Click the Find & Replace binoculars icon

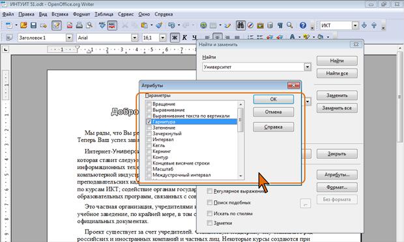point(240,25)
